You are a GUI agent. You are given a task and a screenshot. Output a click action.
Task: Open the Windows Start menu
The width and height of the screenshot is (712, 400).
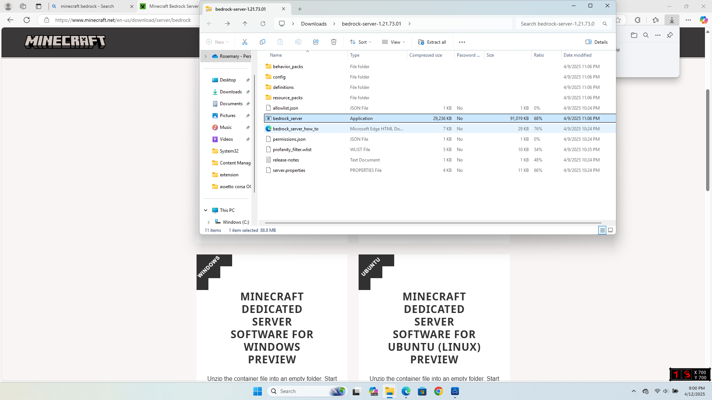(257, 391)
